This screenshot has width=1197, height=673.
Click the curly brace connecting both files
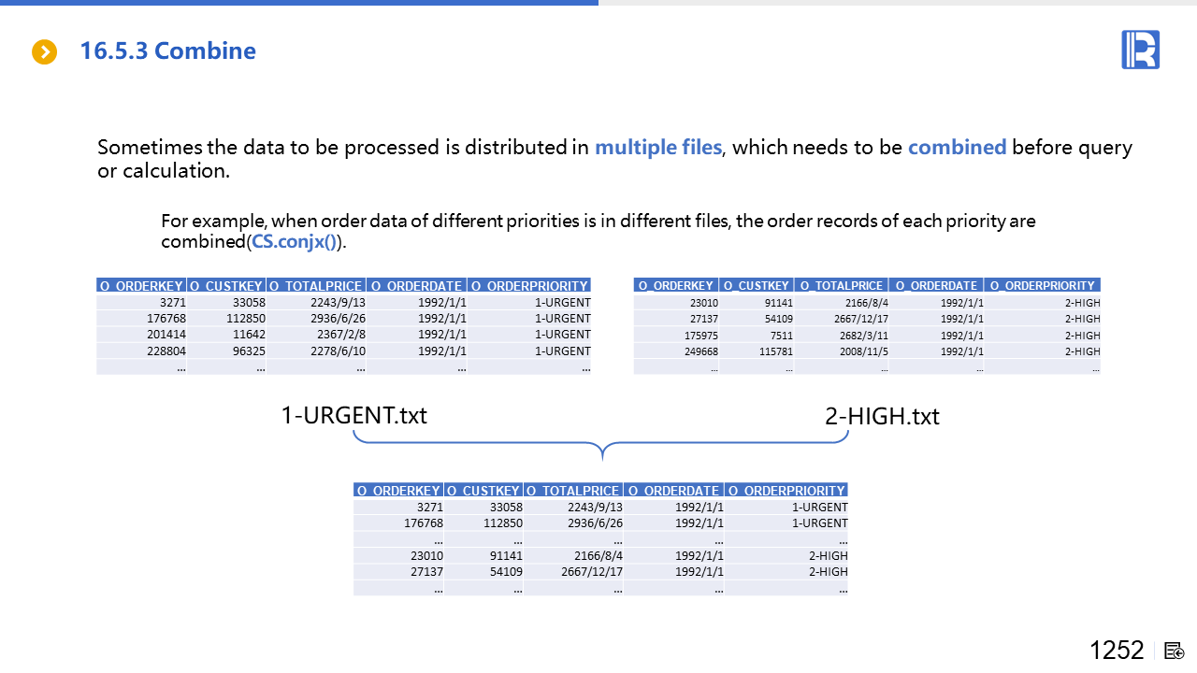point(601,443)
